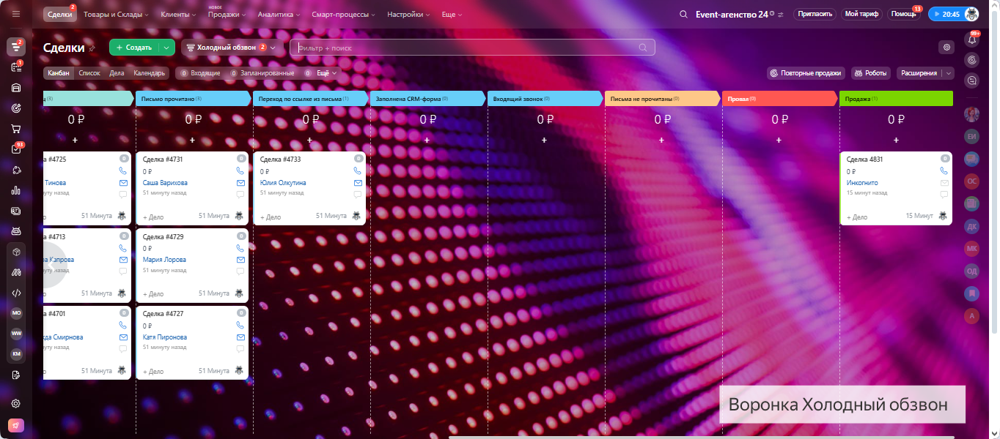
Task: Click the red Провал stage header
Action: (779, 98)
